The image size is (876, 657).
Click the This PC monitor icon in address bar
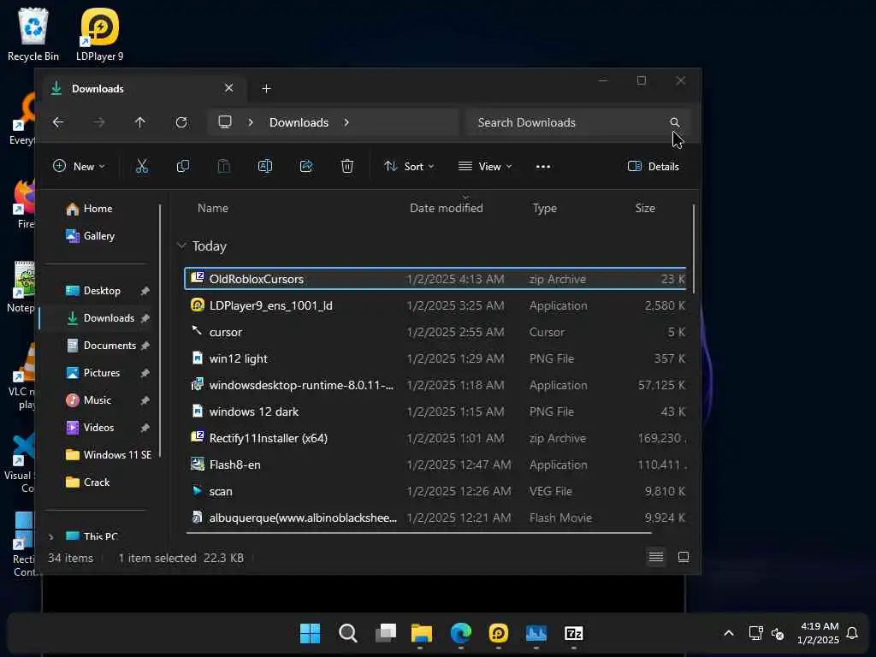(225, 122)
